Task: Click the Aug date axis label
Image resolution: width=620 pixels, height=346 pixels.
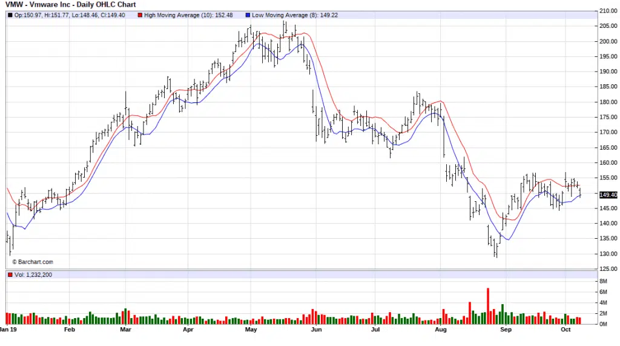Action: 441,330
